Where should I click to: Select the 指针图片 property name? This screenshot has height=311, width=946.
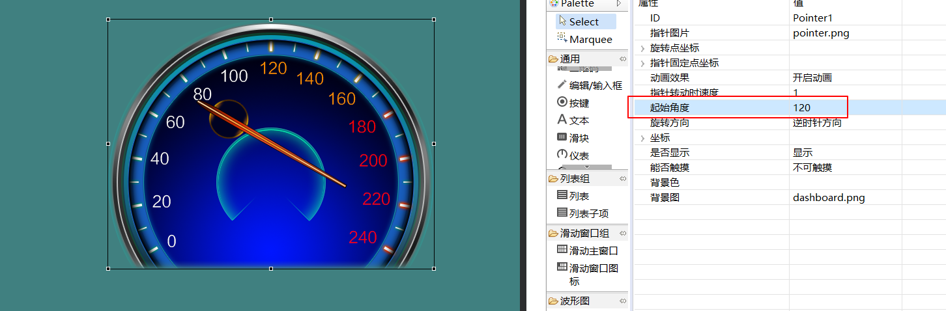click(670, 33)
